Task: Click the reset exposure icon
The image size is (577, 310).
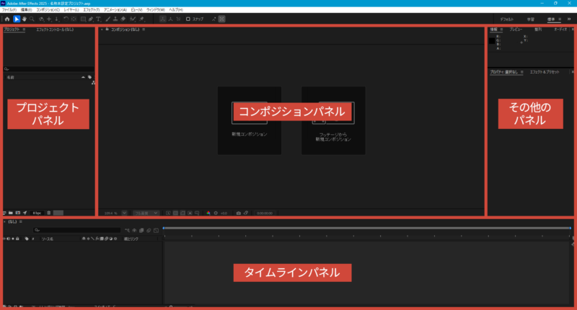Action: [x=216, y=213]
